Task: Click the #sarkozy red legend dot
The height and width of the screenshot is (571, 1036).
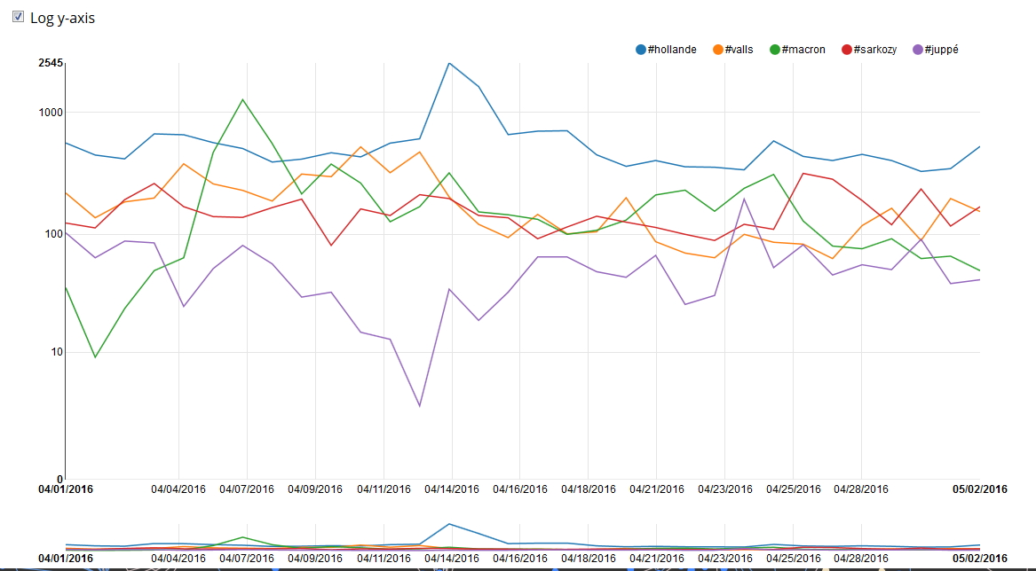Action: click(846, 50)
